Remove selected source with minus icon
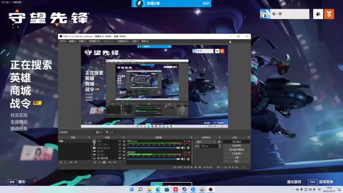The width and height of the screenshot is (343, 193). click(99, 163)
